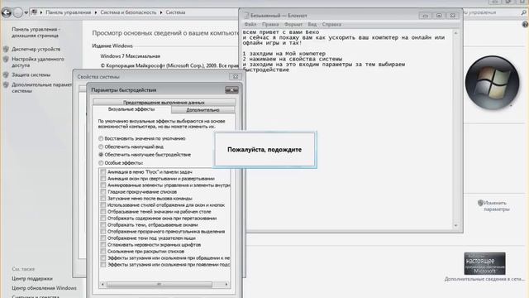
Task: Switch to Предотвращение выполнения данных tab
Action: pyautogui.click(x=164, y=102)
